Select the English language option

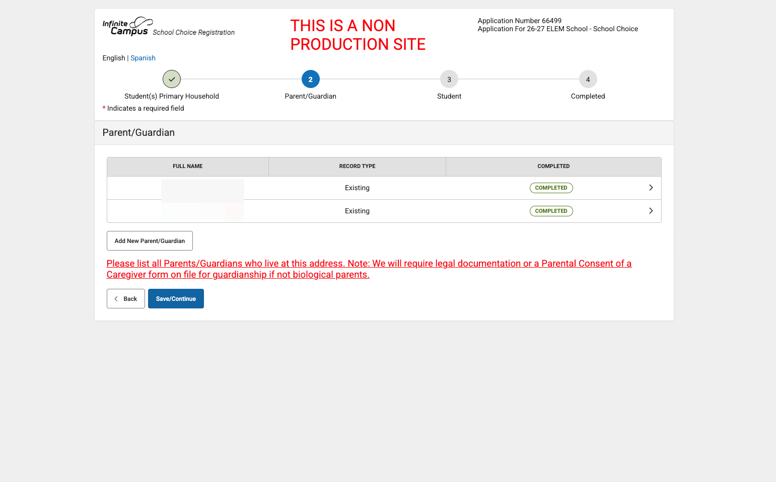[x=114, y=58]
